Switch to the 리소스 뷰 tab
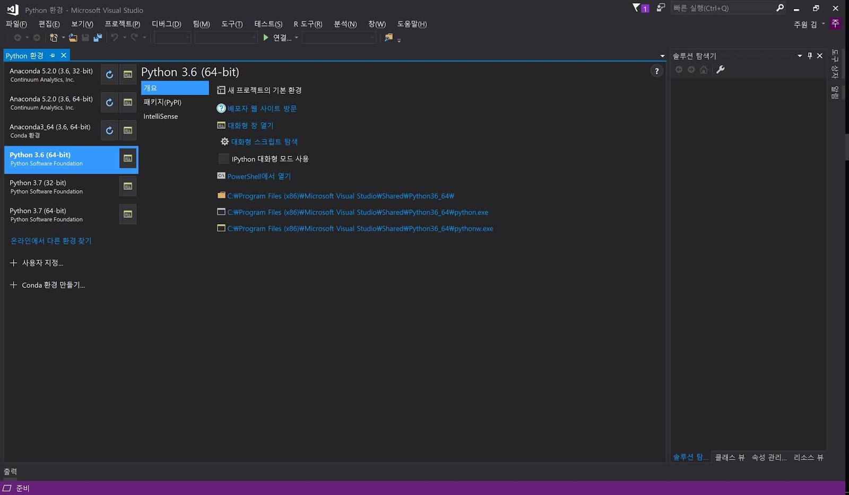This screenshot has width=849, height=495. (x=808, y=457)
